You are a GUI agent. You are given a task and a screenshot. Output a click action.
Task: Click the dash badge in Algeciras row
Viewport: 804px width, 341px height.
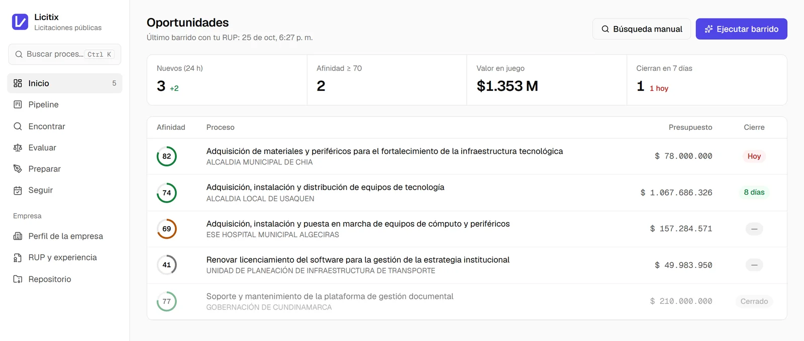[x=754, y=229]
